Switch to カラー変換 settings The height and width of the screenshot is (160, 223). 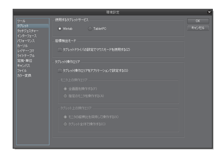tap(24, 76)
